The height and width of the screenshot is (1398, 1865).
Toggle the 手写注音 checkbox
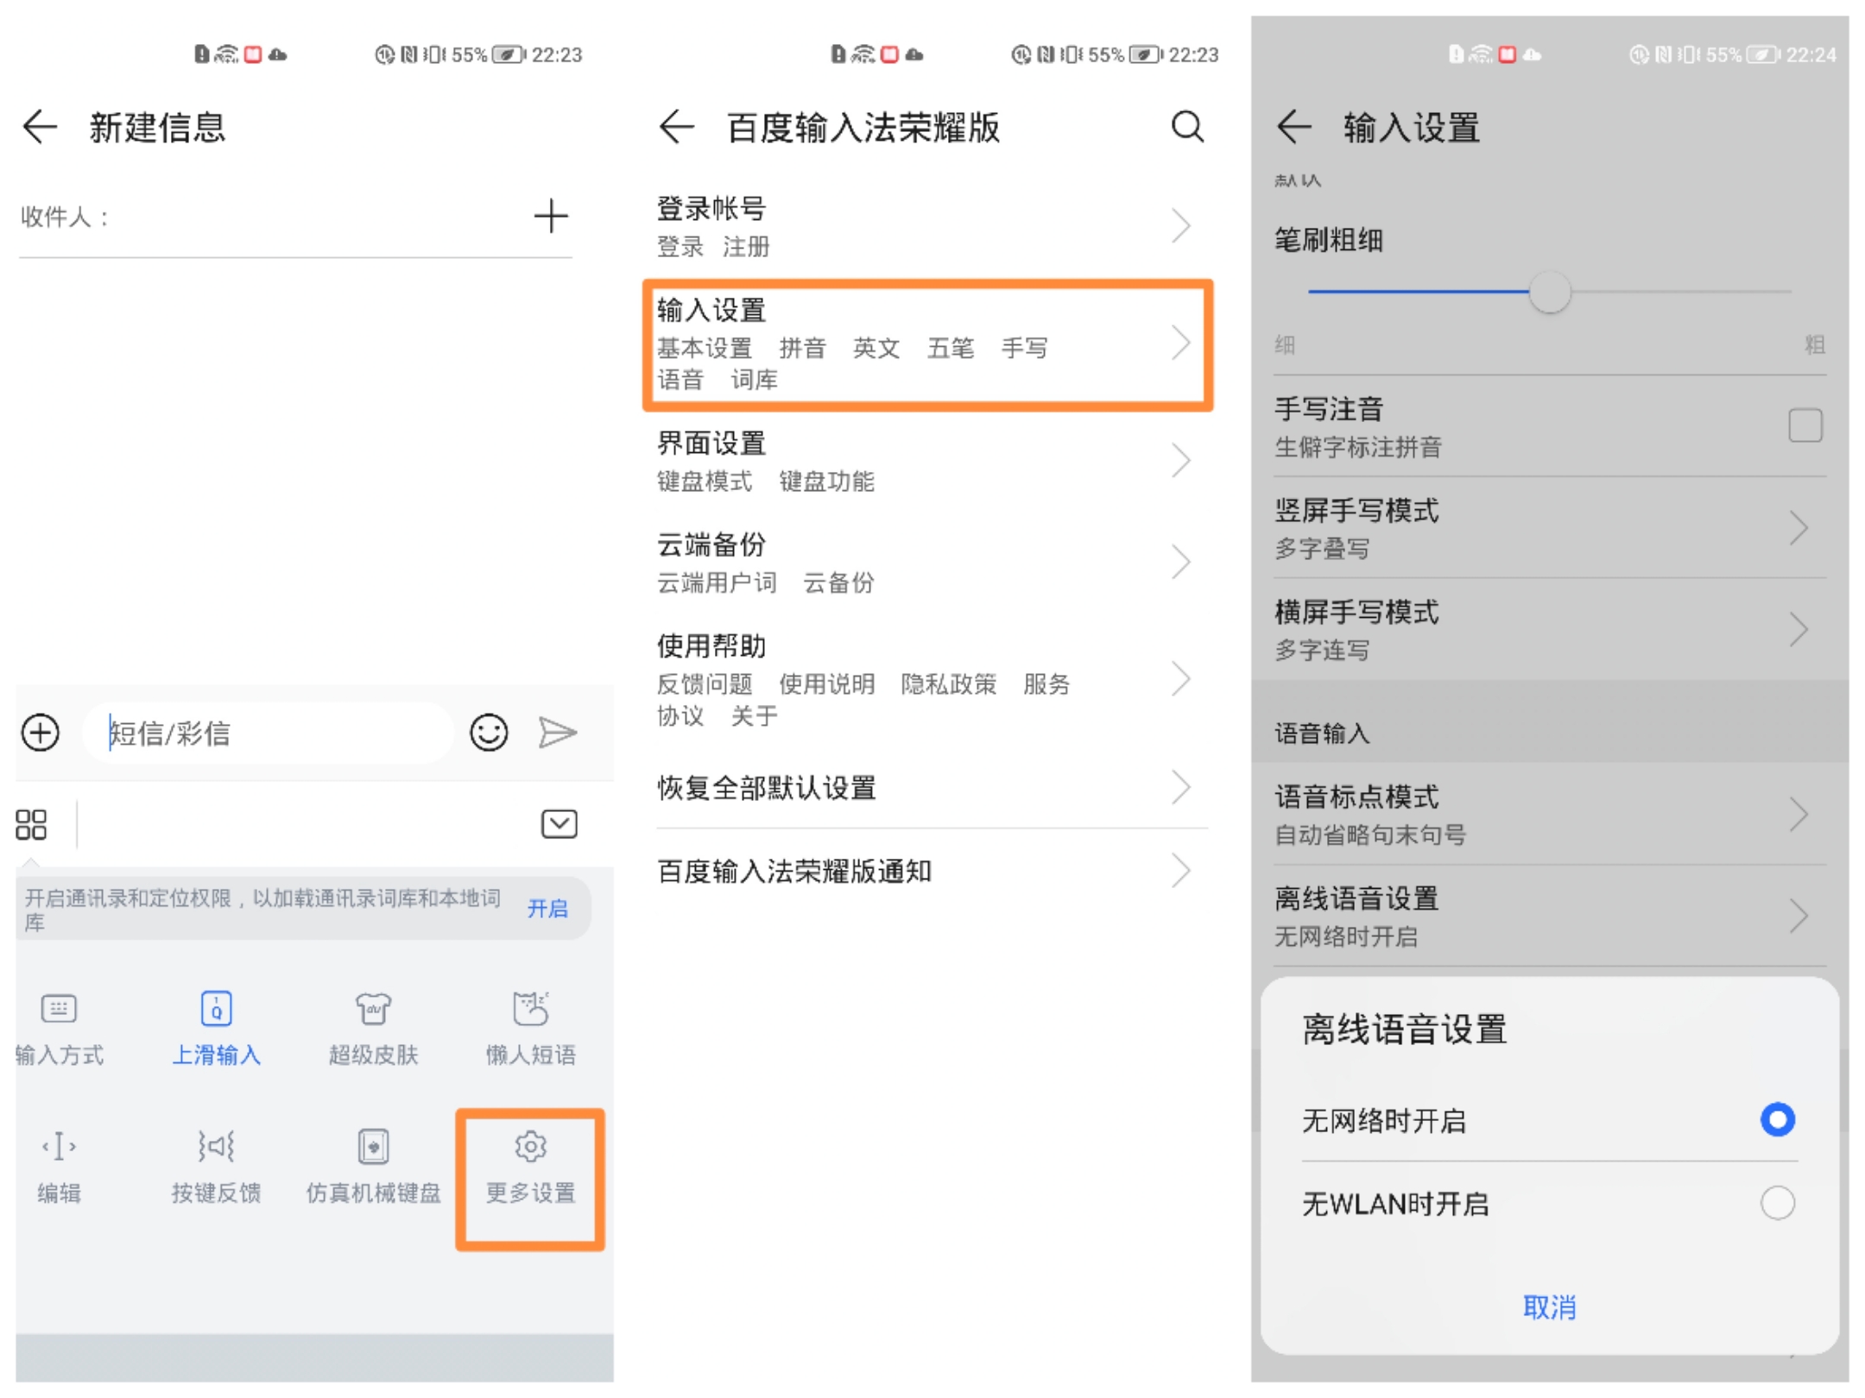coord(1805,425)
